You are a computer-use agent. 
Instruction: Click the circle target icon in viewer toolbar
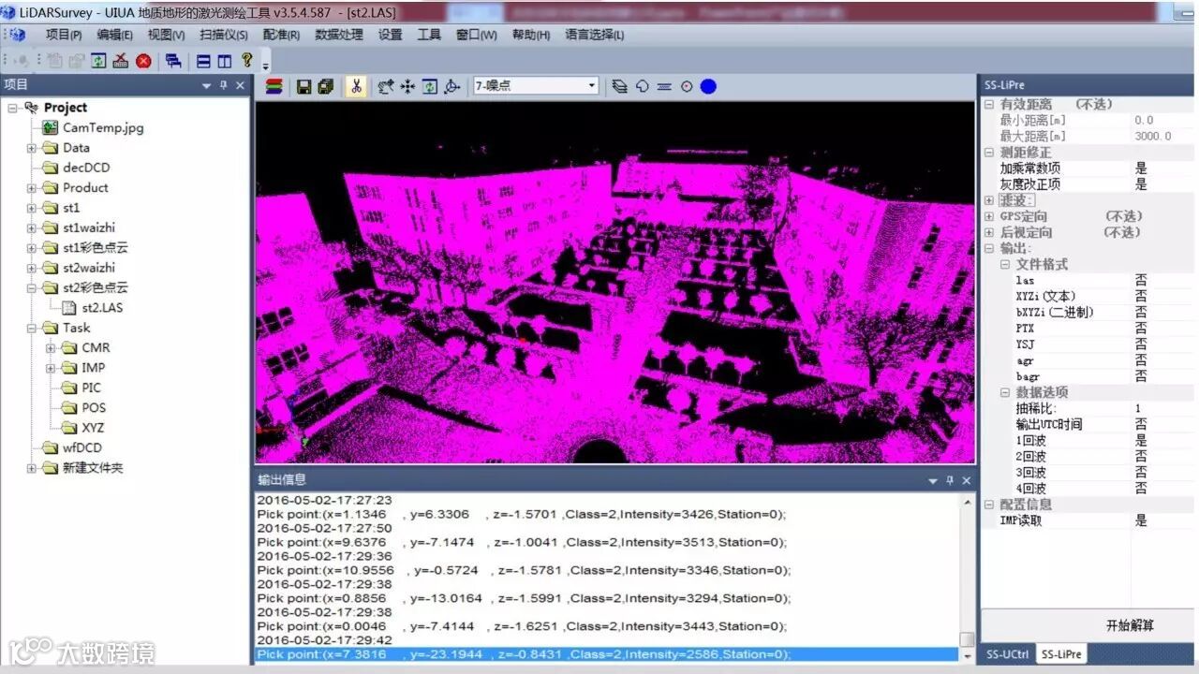pyautogui.click(x=687, y=86)
